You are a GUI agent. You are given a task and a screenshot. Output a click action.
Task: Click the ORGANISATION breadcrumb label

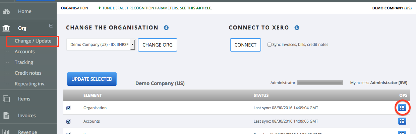pos(74,8)
